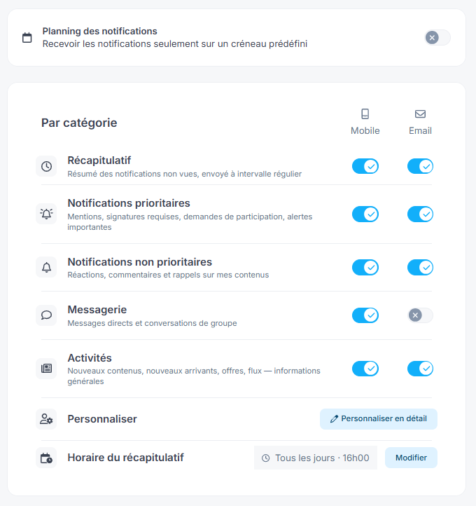This screenshot has height=506, width=476.
Task: Click the chat bubble icon for Messagerie
Action: click(x=46, y=315)
